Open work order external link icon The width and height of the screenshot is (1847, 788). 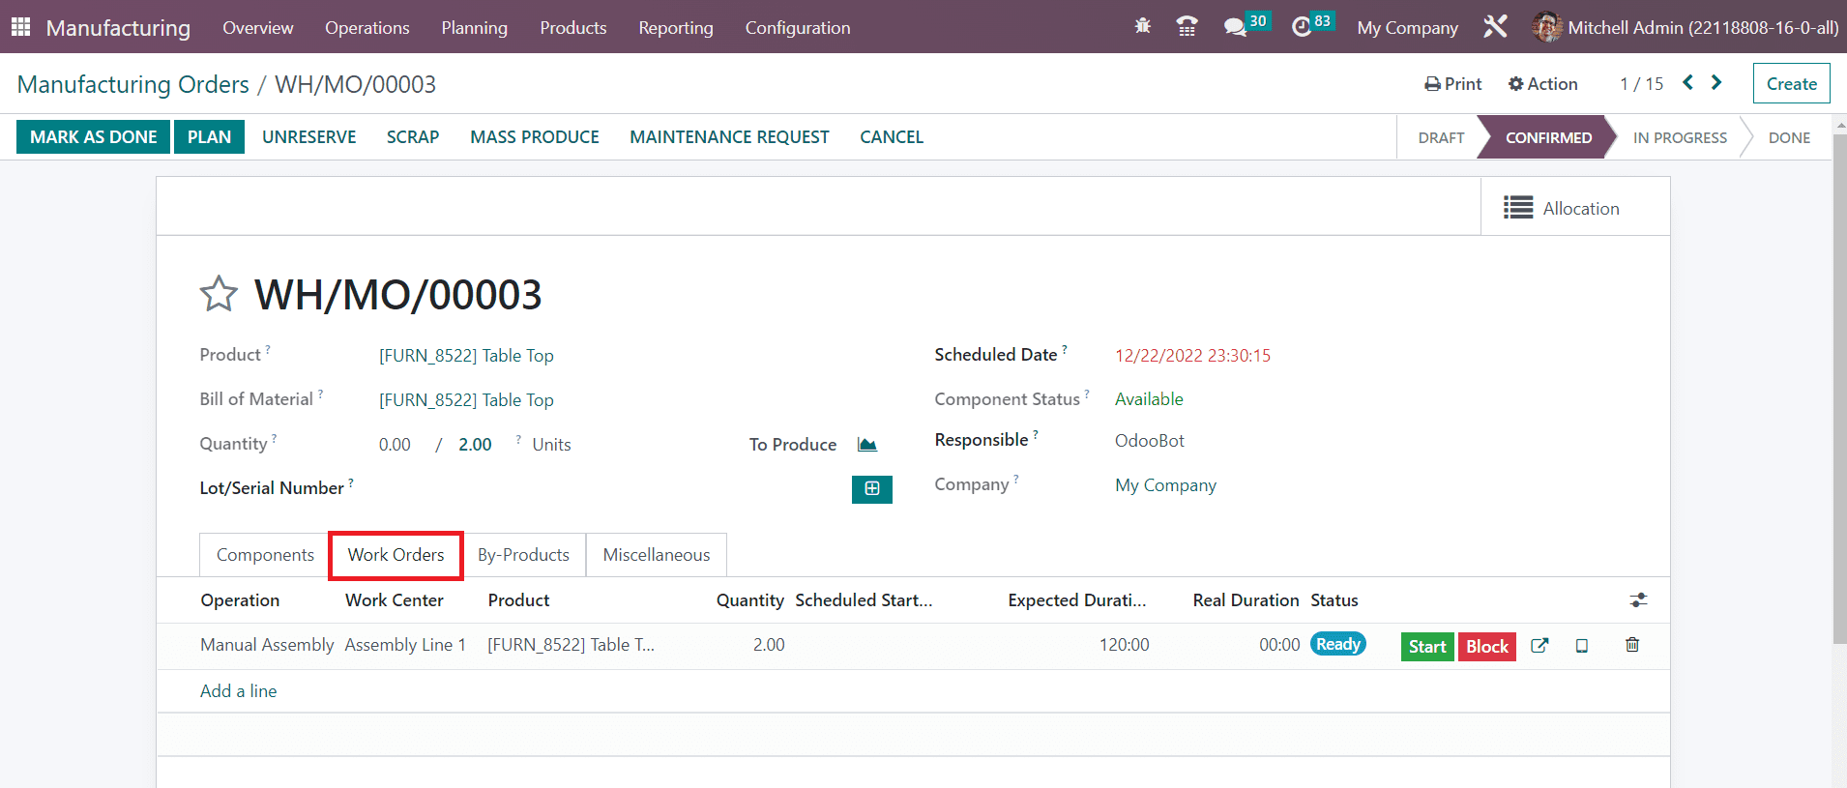tap(1539, 646)
